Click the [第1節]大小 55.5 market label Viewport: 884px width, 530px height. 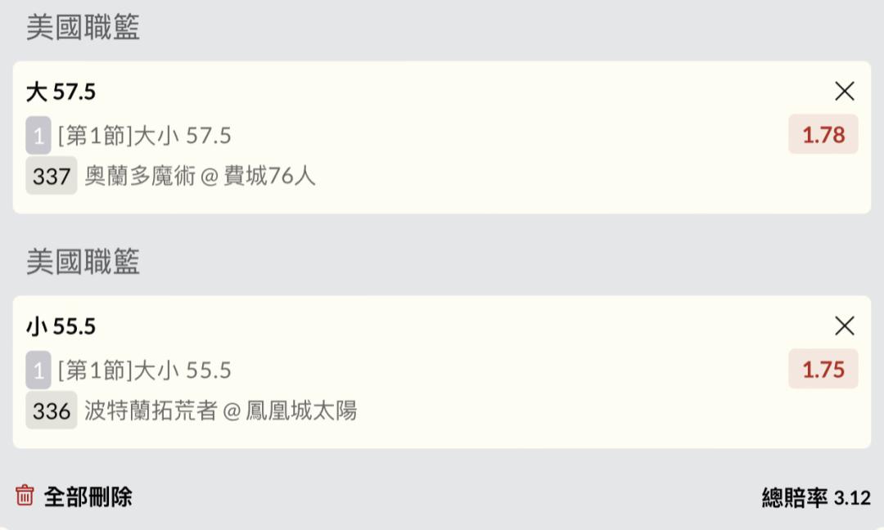pyautogui.click(x=145, y=370)
